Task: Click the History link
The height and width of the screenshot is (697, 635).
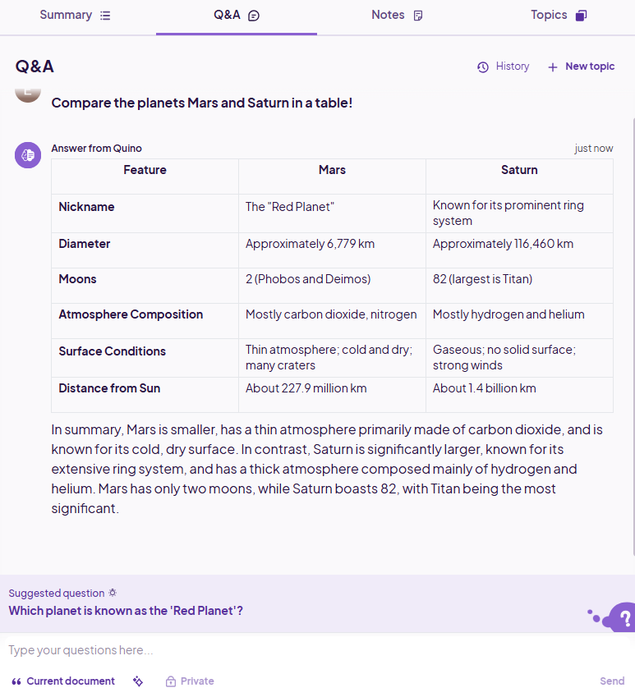Action: point(512,66)
